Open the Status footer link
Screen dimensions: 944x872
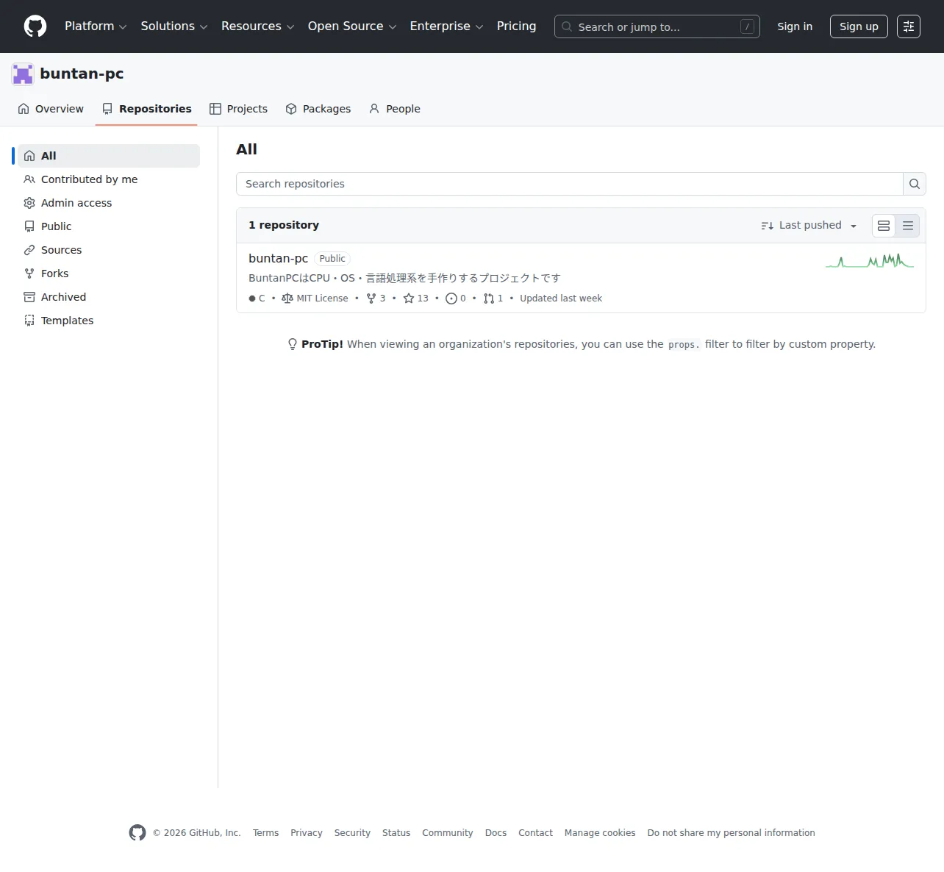coord(396,833)
